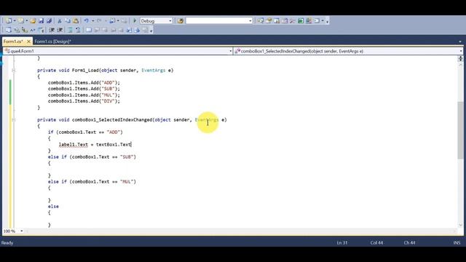Open Text Editor toolbar options overflow arrow
Image resolution: width=466 pixels, height=262 pixels.
coord(151,31)
